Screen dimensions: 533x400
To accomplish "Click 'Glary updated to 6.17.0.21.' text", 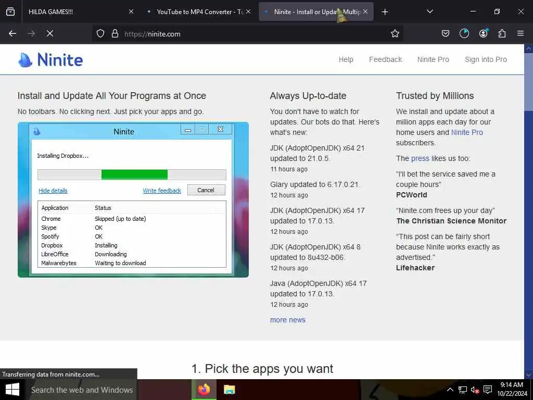I will [315, 184].
